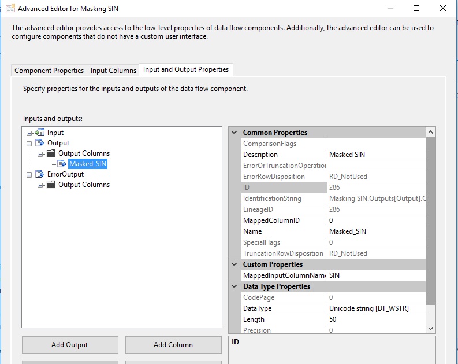Click the Add Output button
Image resolution: width=458 pixels, height=364 pixels.
click(x=70, y=345)
